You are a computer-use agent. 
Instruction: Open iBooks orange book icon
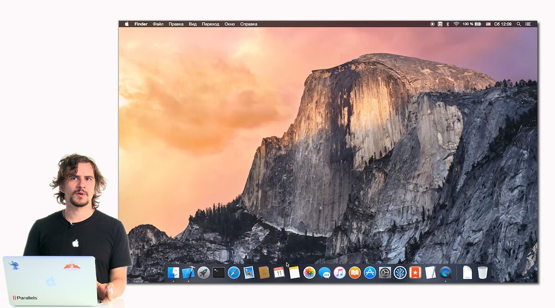click(x=355, y=272)
